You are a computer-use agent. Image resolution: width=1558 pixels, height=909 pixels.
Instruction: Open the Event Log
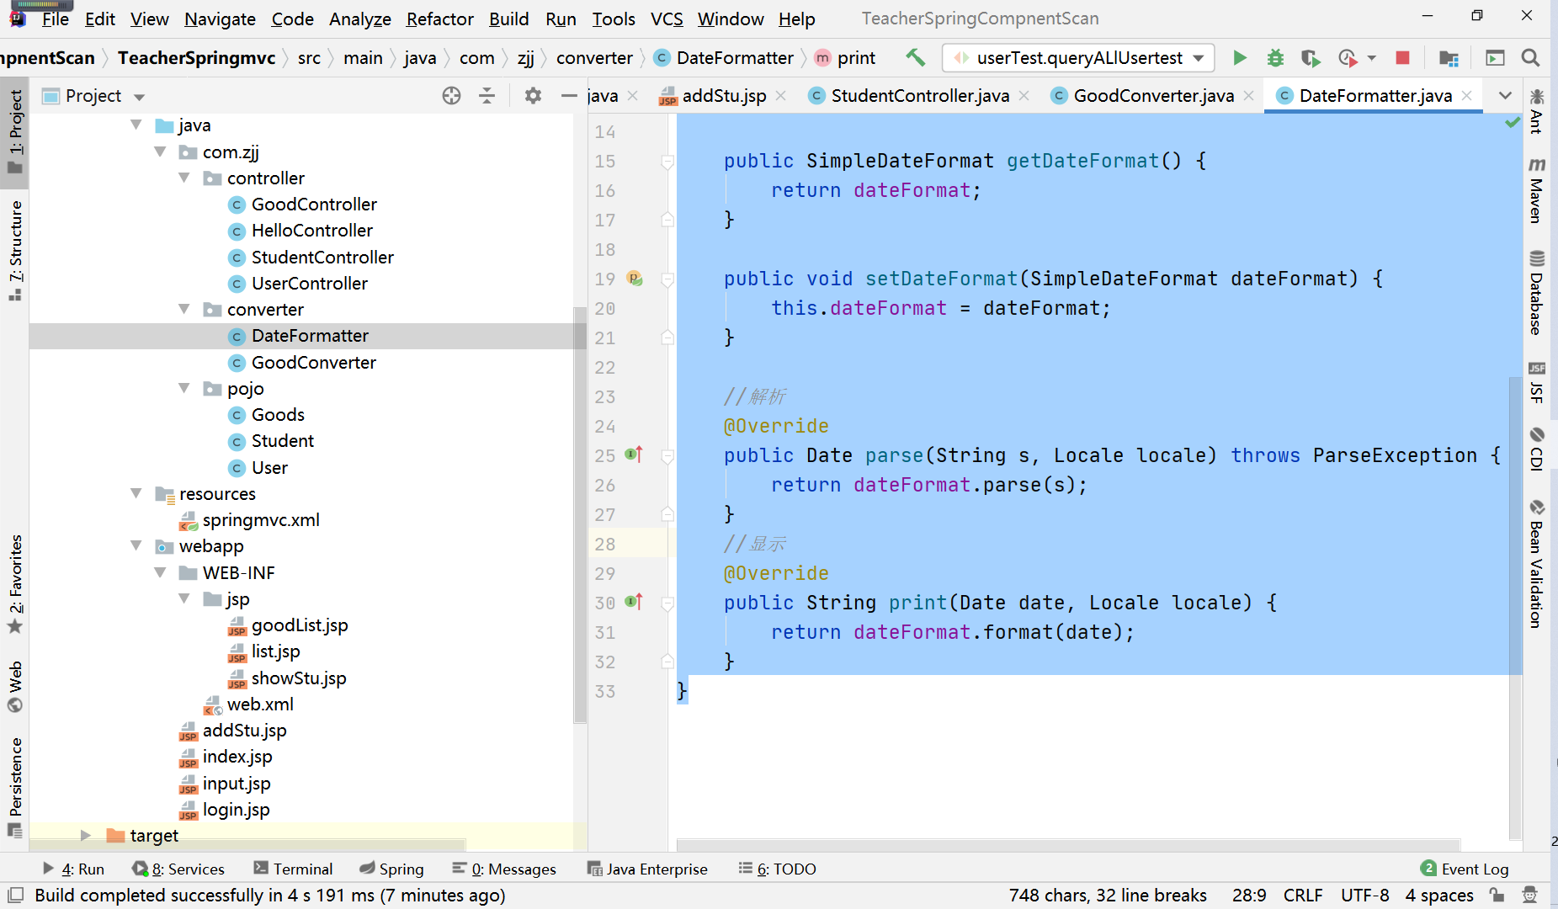coord(1464,869)
